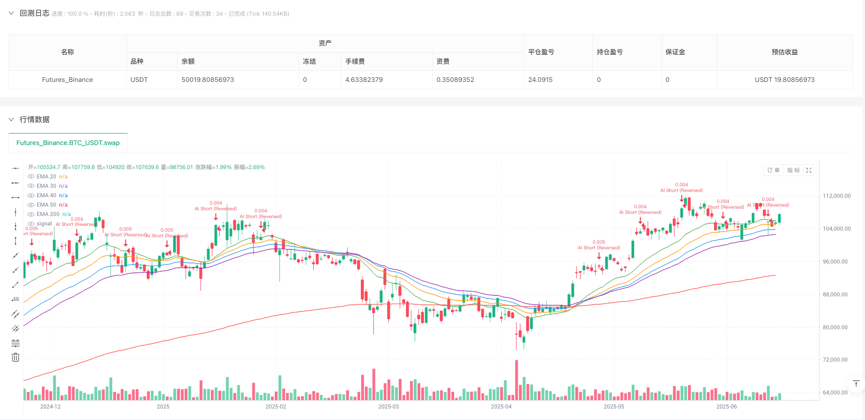Click the scroll-to-top arrow button
Viewport: 865px width, 420px height.
pos(856,384)
